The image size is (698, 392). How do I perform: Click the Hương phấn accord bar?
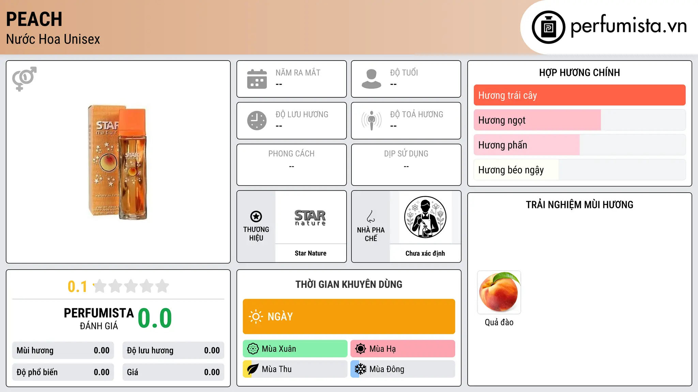[x=579, y=145]
